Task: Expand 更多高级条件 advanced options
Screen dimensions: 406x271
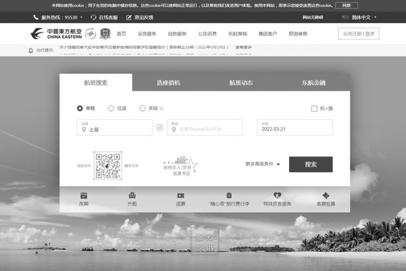Action: click(263, 164)
